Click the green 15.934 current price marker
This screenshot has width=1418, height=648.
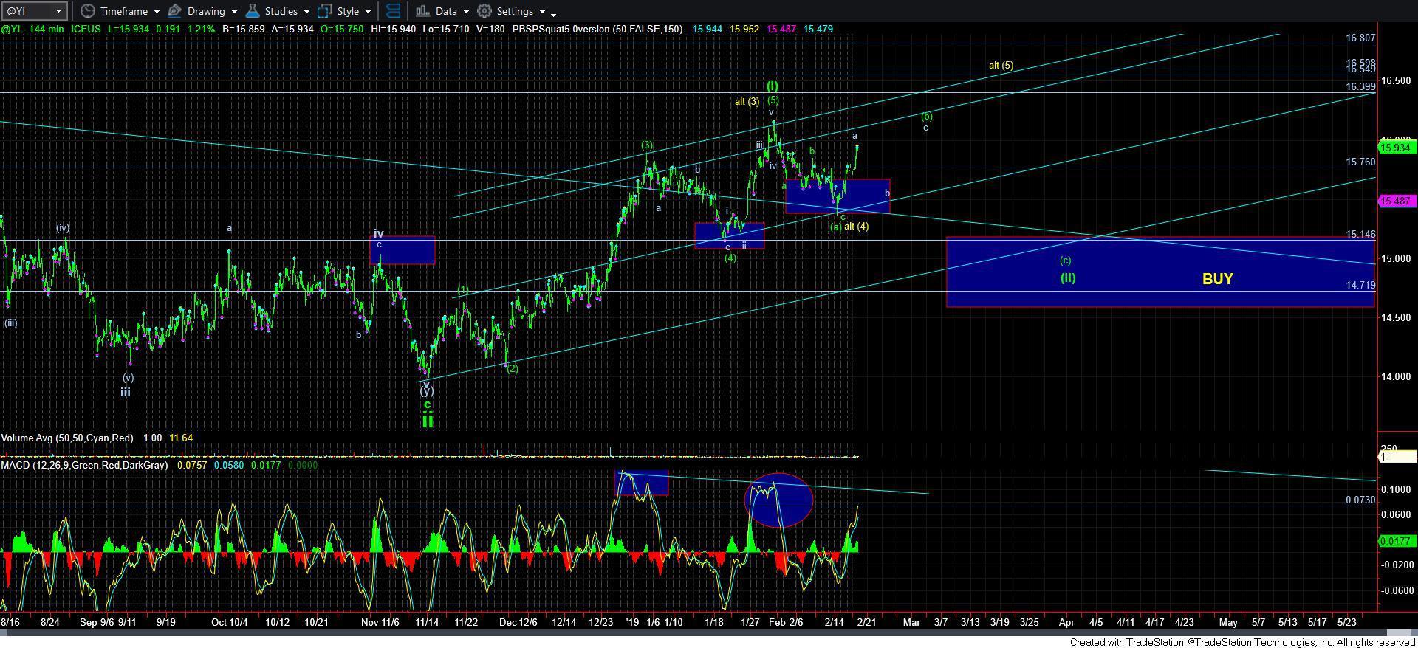click(1396, 148)
